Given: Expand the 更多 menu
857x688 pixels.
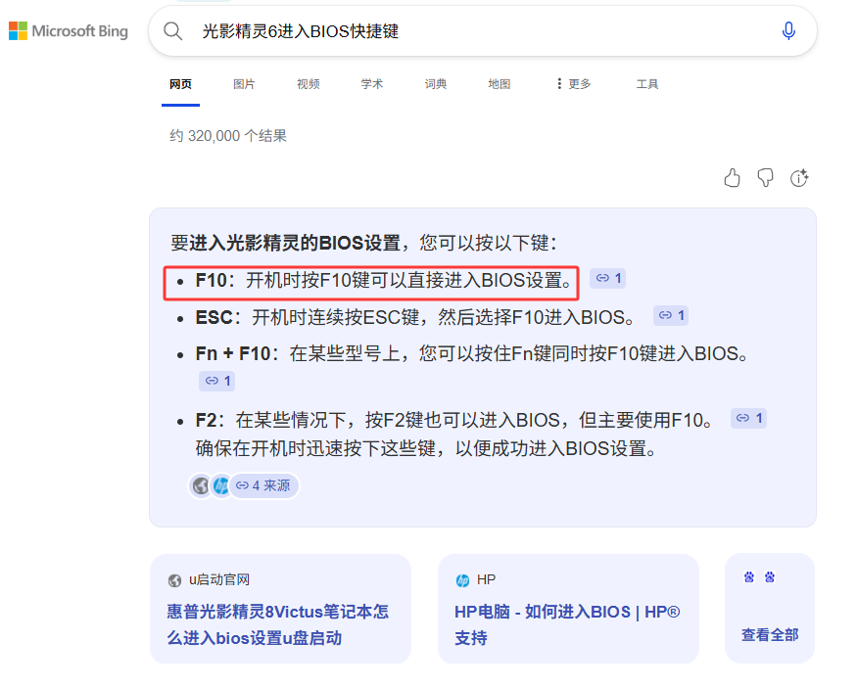Looking at the screenshot, I should click(x=574, y=84).
